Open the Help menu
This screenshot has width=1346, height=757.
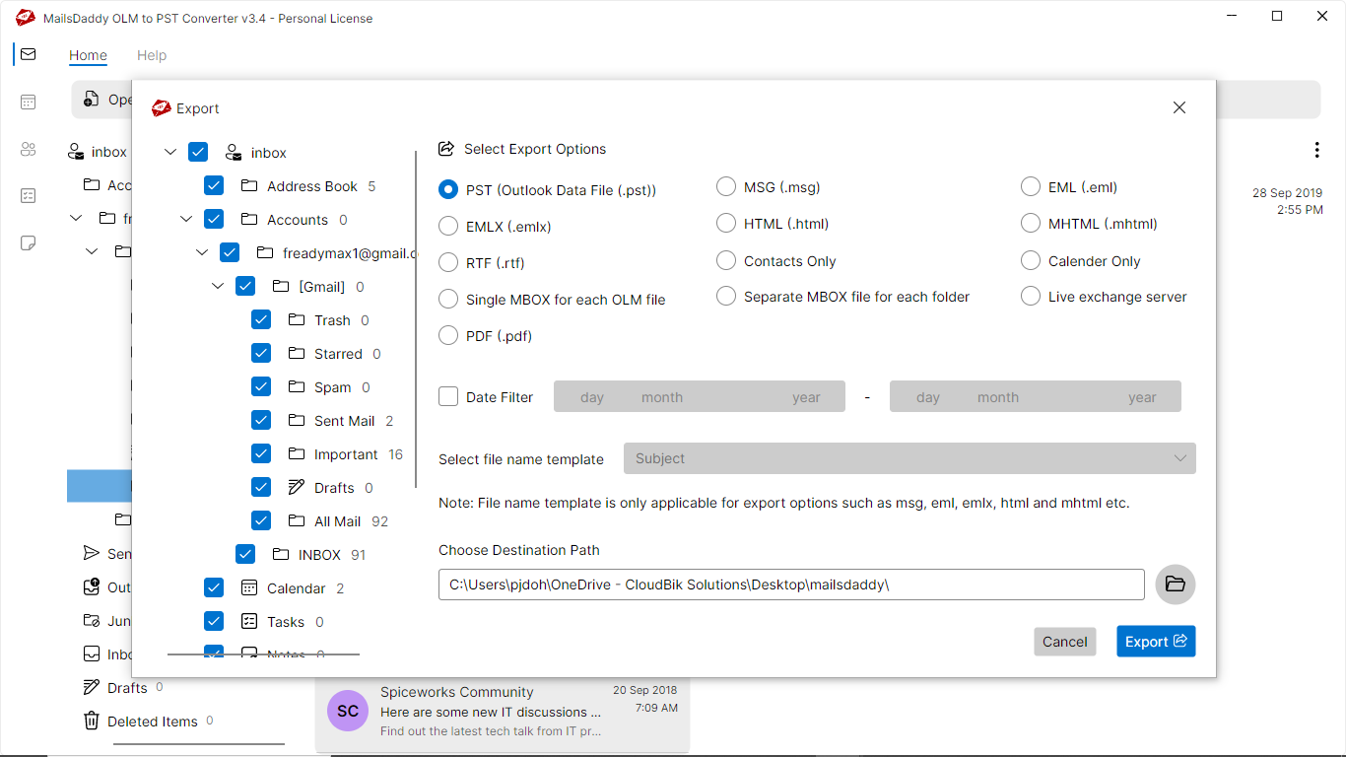coord(152,55)
